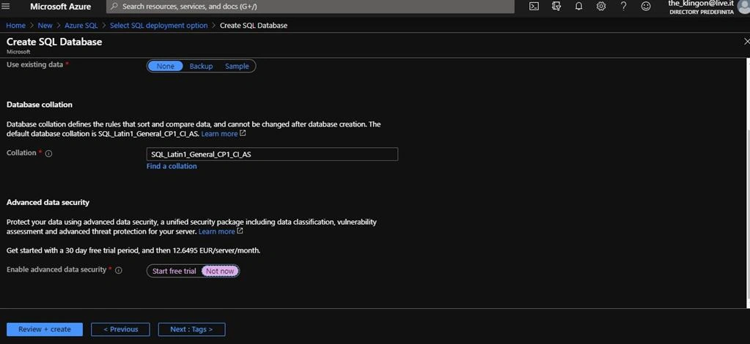The height and width of the screenshot is (344, 750).
Task: Click the Use existing data label
Action: [x=35, y=64]
